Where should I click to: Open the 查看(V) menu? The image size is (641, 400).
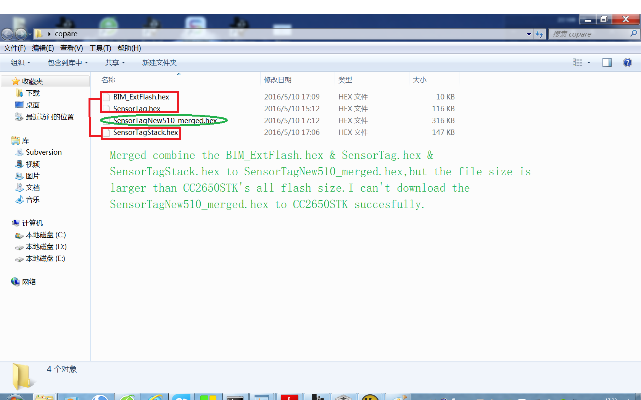[x=72, y=48]
